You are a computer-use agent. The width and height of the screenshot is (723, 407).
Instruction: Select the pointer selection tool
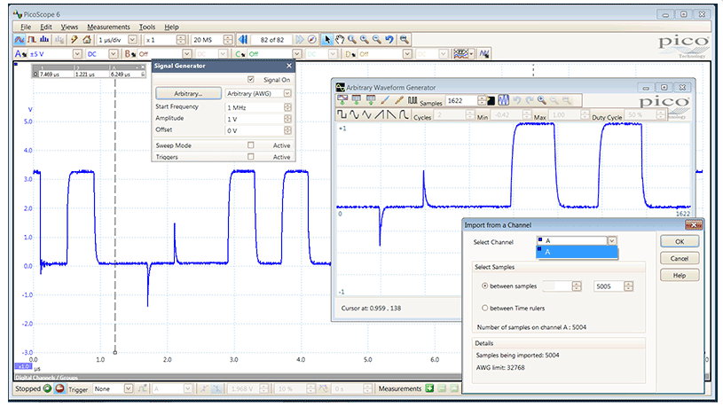click(327, 40)
